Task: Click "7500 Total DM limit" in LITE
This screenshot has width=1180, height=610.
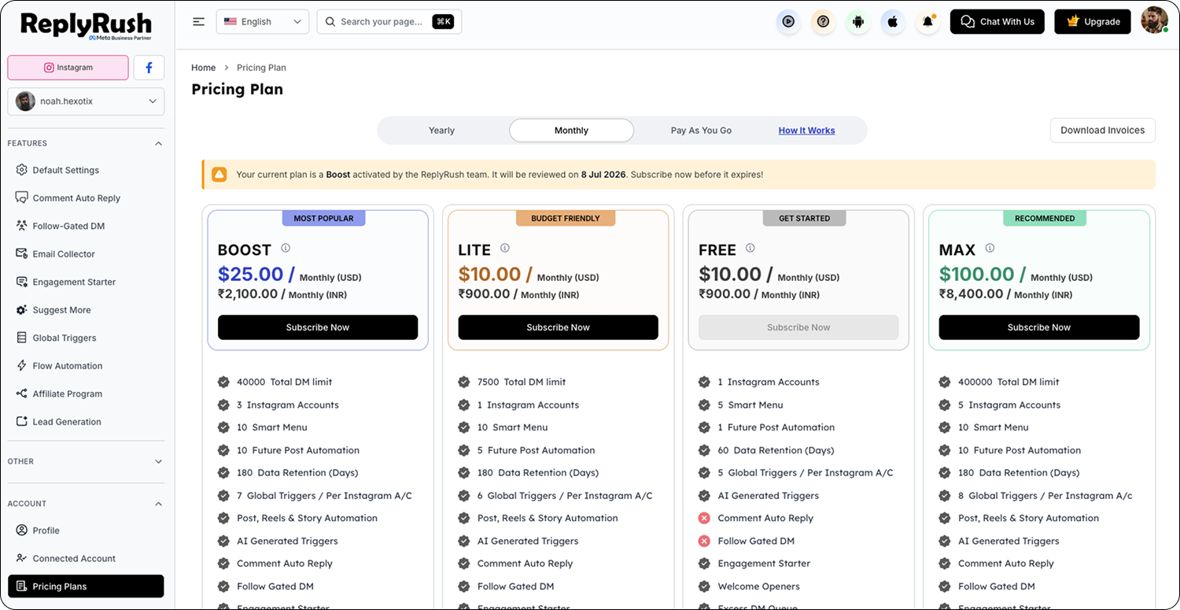Action: (x=522, y=383)
